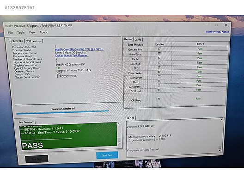
Task: Click the Test Summary scroll down arrow
Action: pos(119,144)
